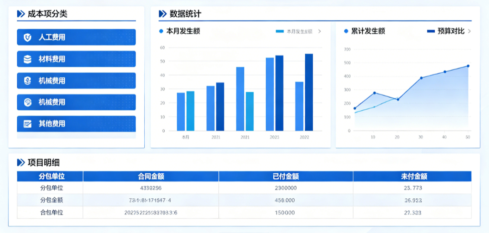The height and width of the screenshot is (233, 489).
Task: Click the 700 label on the 累计发生额 chart
Action: point(347,49)
